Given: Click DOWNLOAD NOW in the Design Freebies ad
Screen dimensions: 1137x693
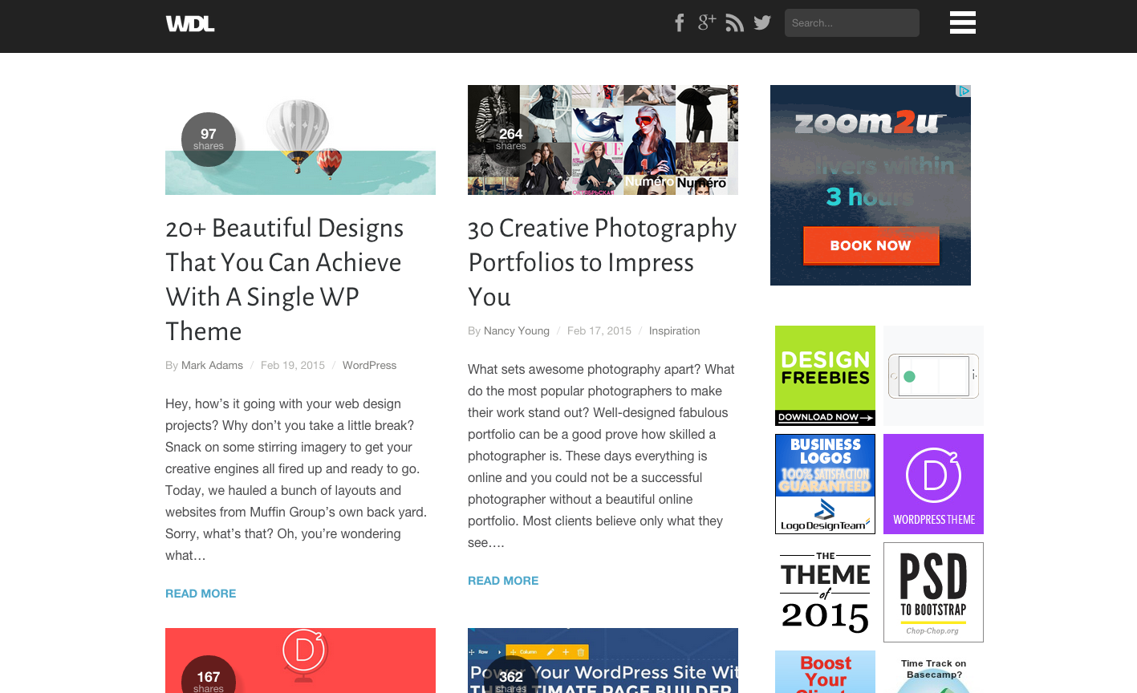Looking at the screenshot, I should (825, 417).
